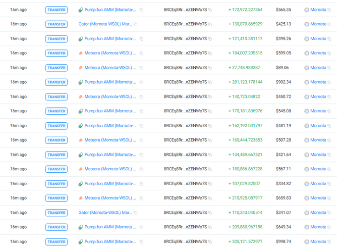Click 8RCEq8Rr...nZENWo7S address in $450.72 row
The width and height of the screenshot is (337, 247).
[x=185, y=97]
